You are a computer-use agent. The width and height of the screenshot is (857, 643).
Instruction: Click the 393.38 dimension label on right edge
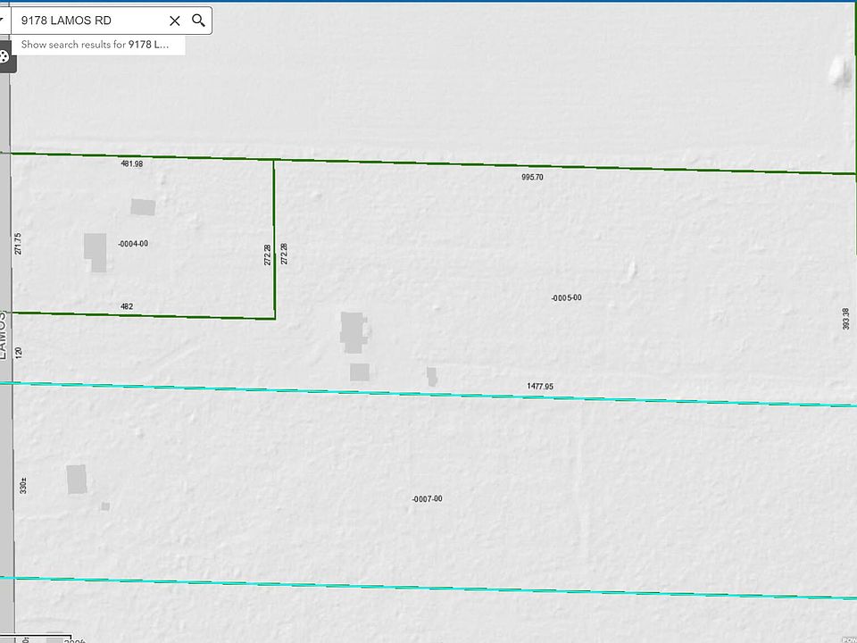[845, 319]
